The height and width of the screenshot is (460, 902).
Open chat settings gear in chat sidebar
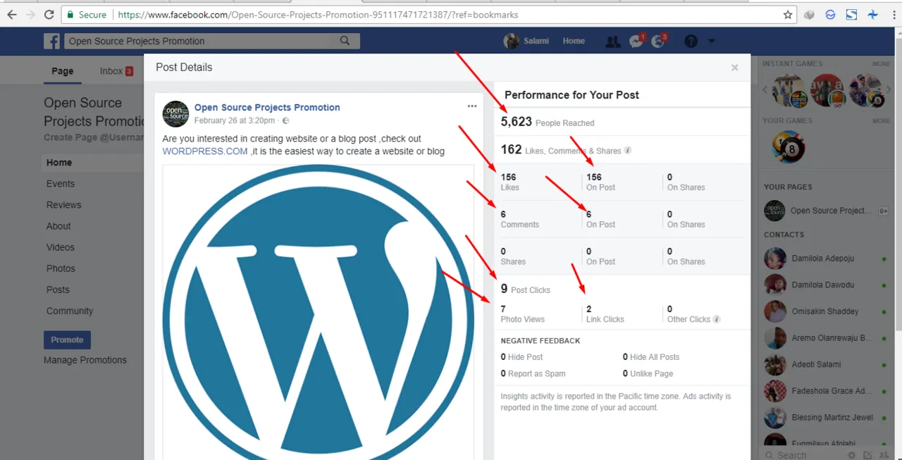point(852,455)
